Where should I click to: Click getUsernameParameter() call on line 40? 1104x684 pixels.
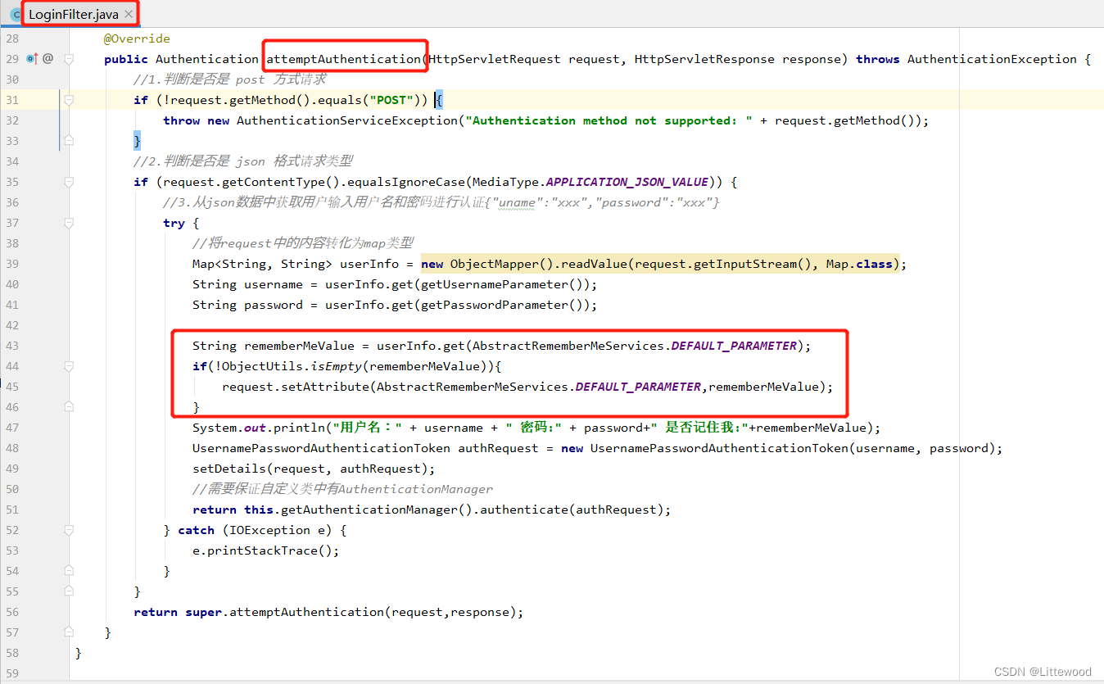tap(505, 284)
